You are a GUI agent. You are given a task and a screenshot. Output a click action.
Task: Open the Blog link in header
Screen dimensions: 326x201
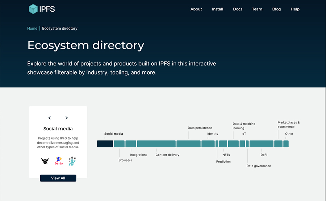coord(276,9)
